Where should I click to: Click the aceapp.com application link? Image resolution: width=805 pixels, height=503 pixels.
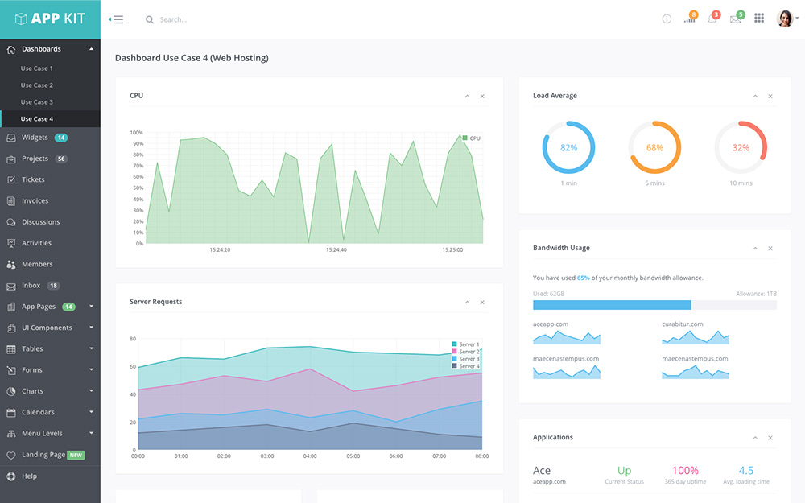pos(549,482)
